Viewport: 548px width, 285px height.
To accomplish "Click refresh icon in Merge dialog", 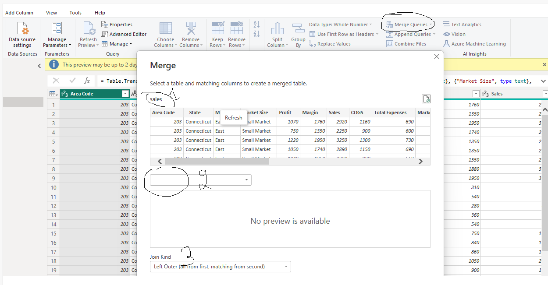I will 426,99.
